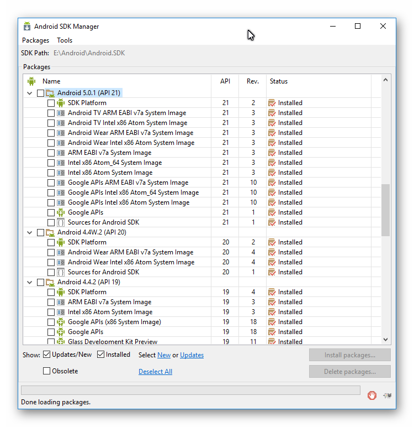Toggle the Updates/New show checkbox
Viewport: 414px width, 427px height.
[x=47, y=355]
